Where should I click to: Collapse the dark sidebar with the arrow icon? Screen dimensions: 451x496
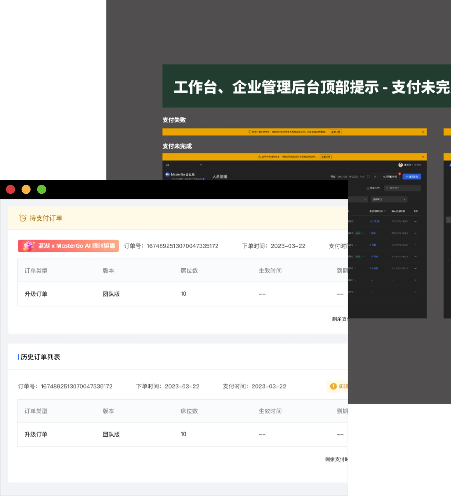(201, 165)
